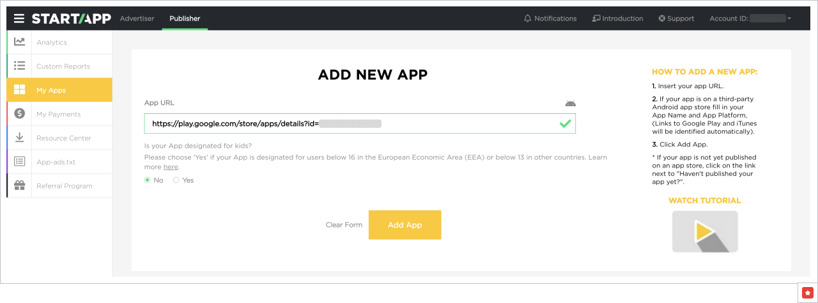
Task: Switch to the Advertiser tab
Action: tap(137, 19)
